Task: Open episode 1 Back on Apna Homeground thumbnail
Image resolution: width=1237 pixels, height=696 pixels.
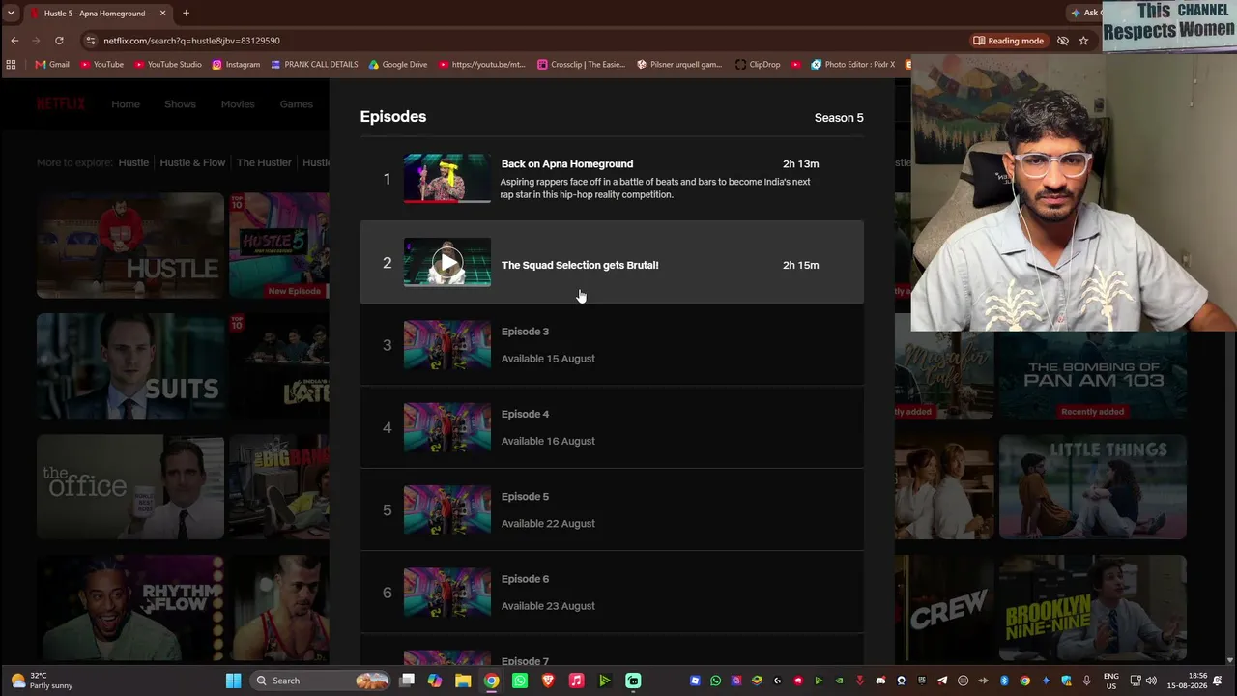Action: coord(446,179)
